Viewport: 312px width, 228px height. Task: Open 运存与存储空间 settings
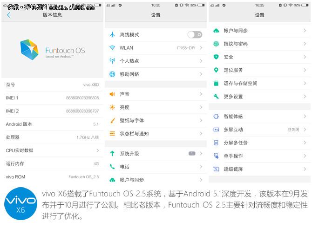[260, 83]
